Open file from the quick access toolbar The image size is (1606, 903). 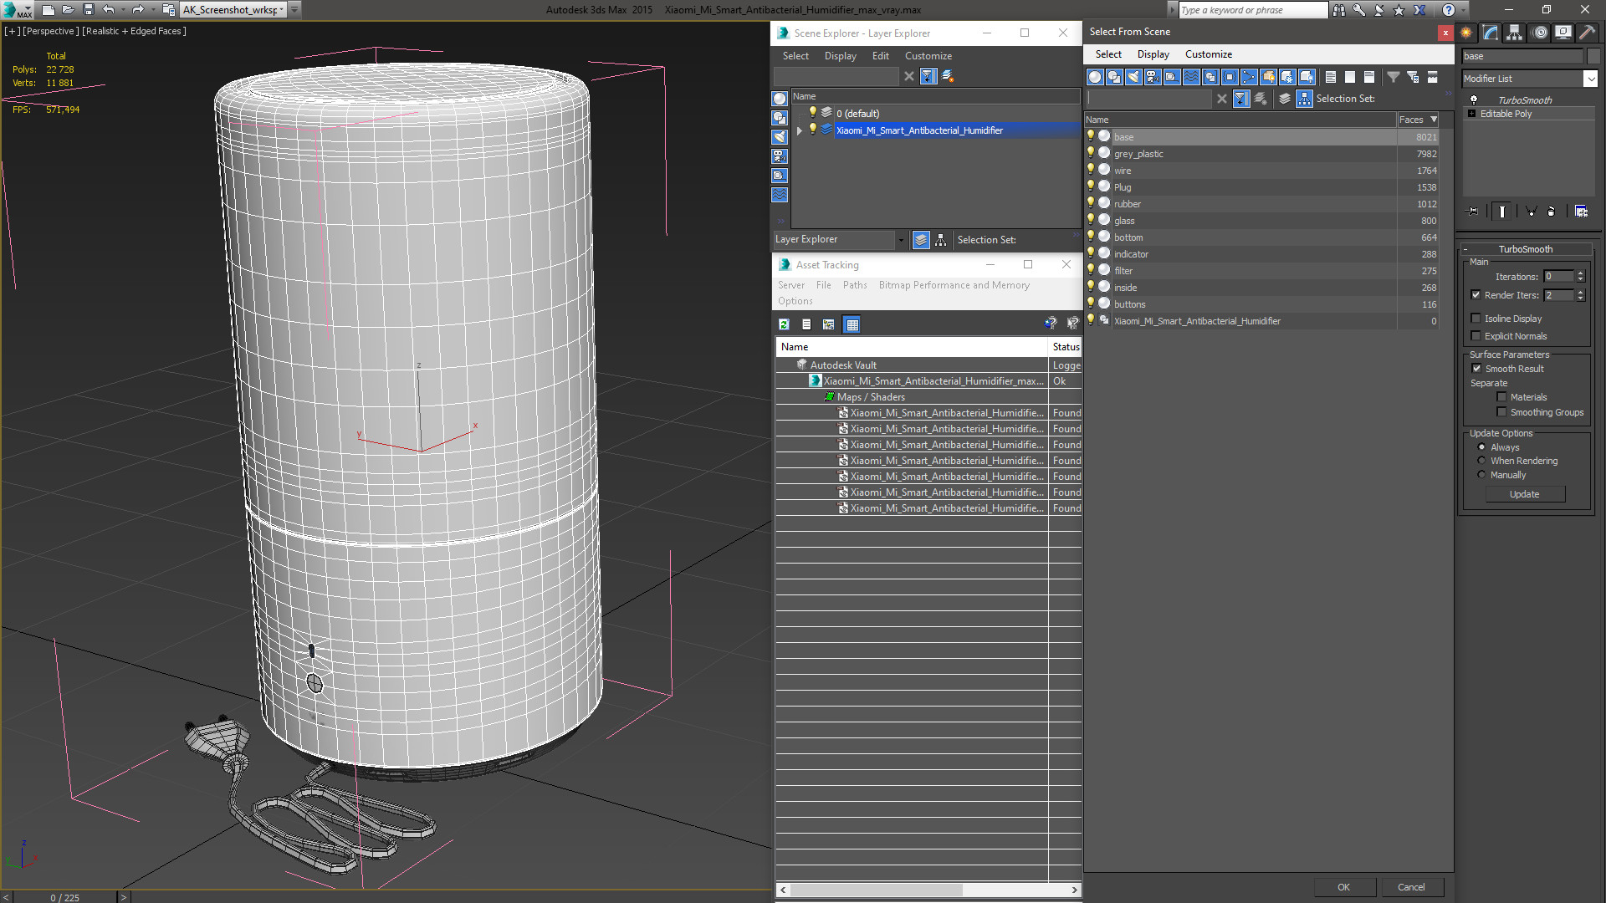68,10
